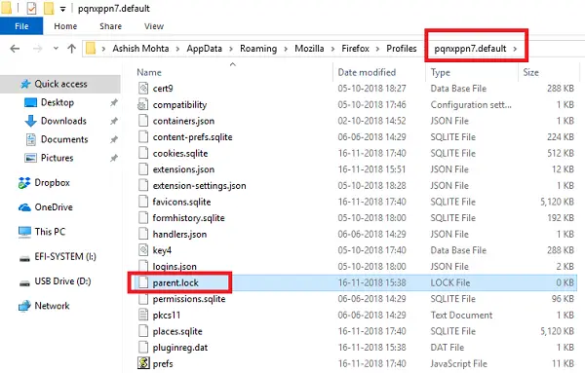Click the Back navigation arrow
The width and height of the screenshot is (585, 373).
(15, 49)
